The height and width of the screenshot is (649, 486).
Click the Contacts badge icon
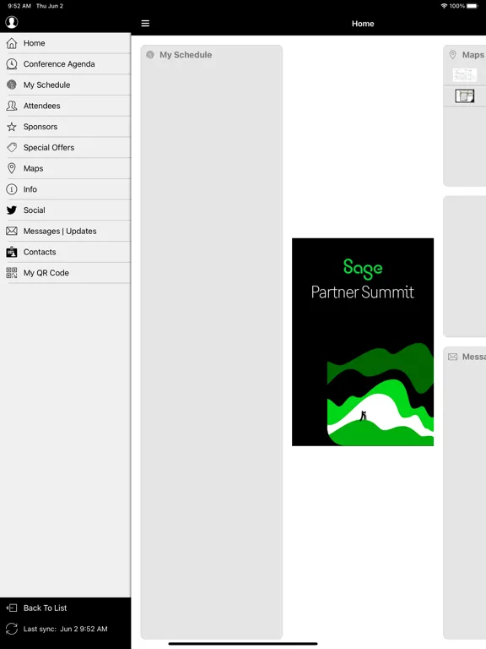click(12, 252)
